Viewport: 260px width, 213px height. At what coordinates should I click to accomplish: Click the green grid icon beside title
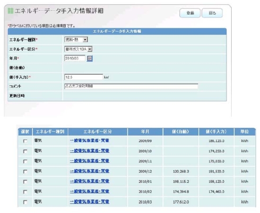pyautogui.click(x=10, y=11)
